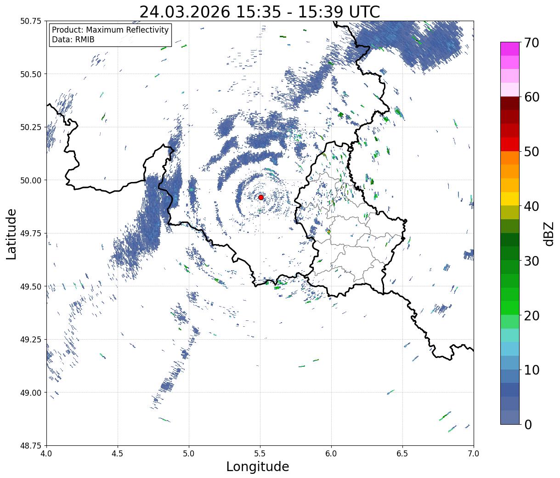Screen dimensions: 560x478
Task: Click the cyan colorbar swatch just above 10
Action: coord(510,362)
